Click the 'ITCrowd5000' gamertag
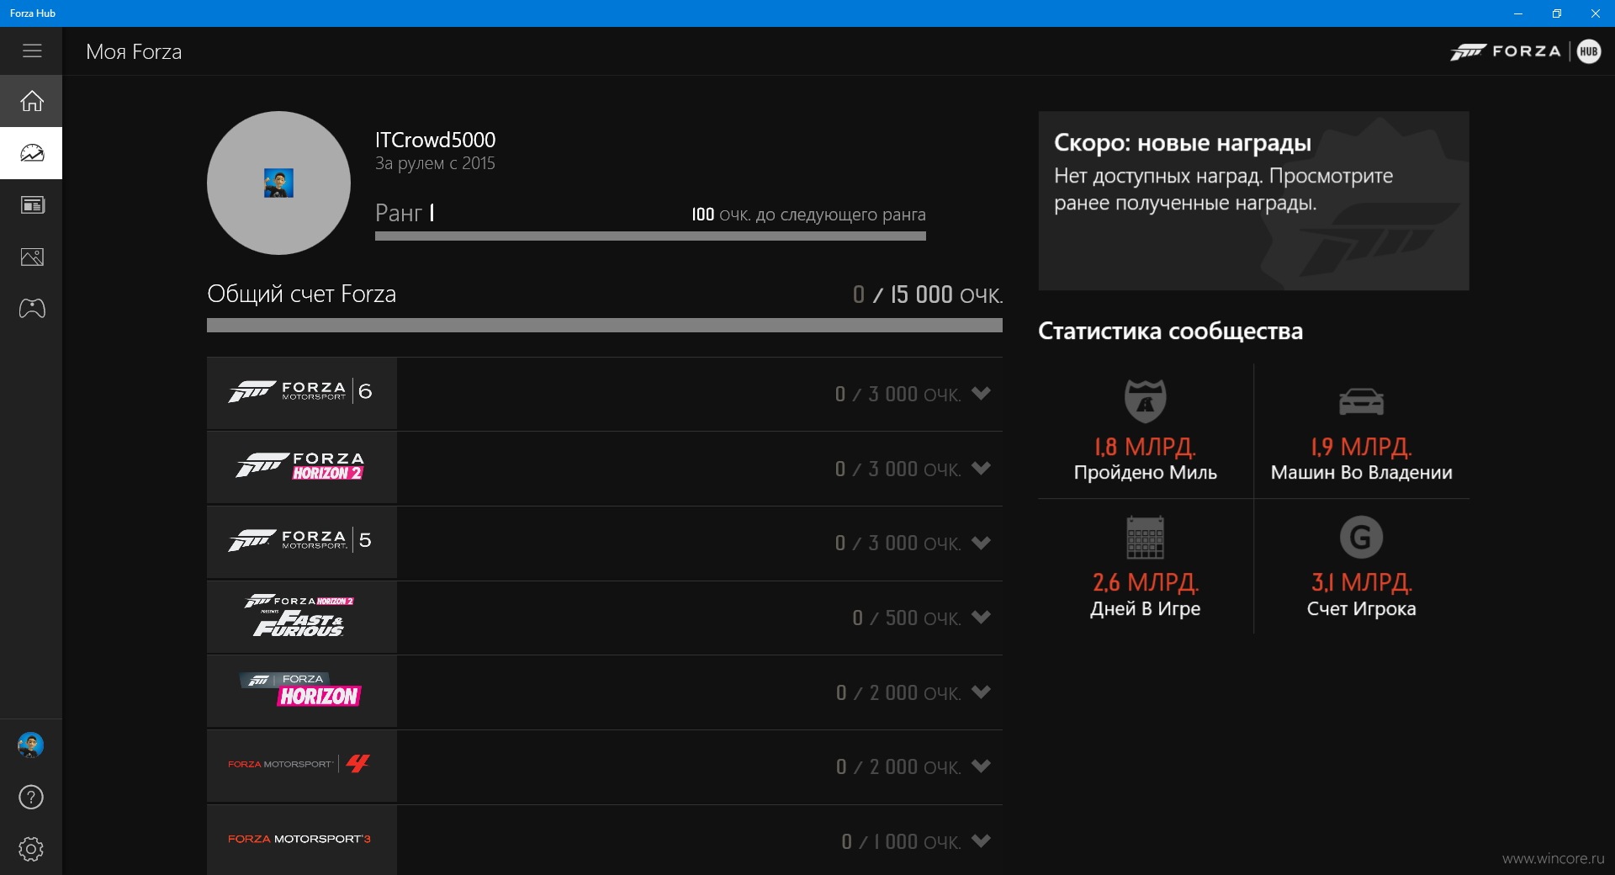1615x875 pixels. coord(435,140)
